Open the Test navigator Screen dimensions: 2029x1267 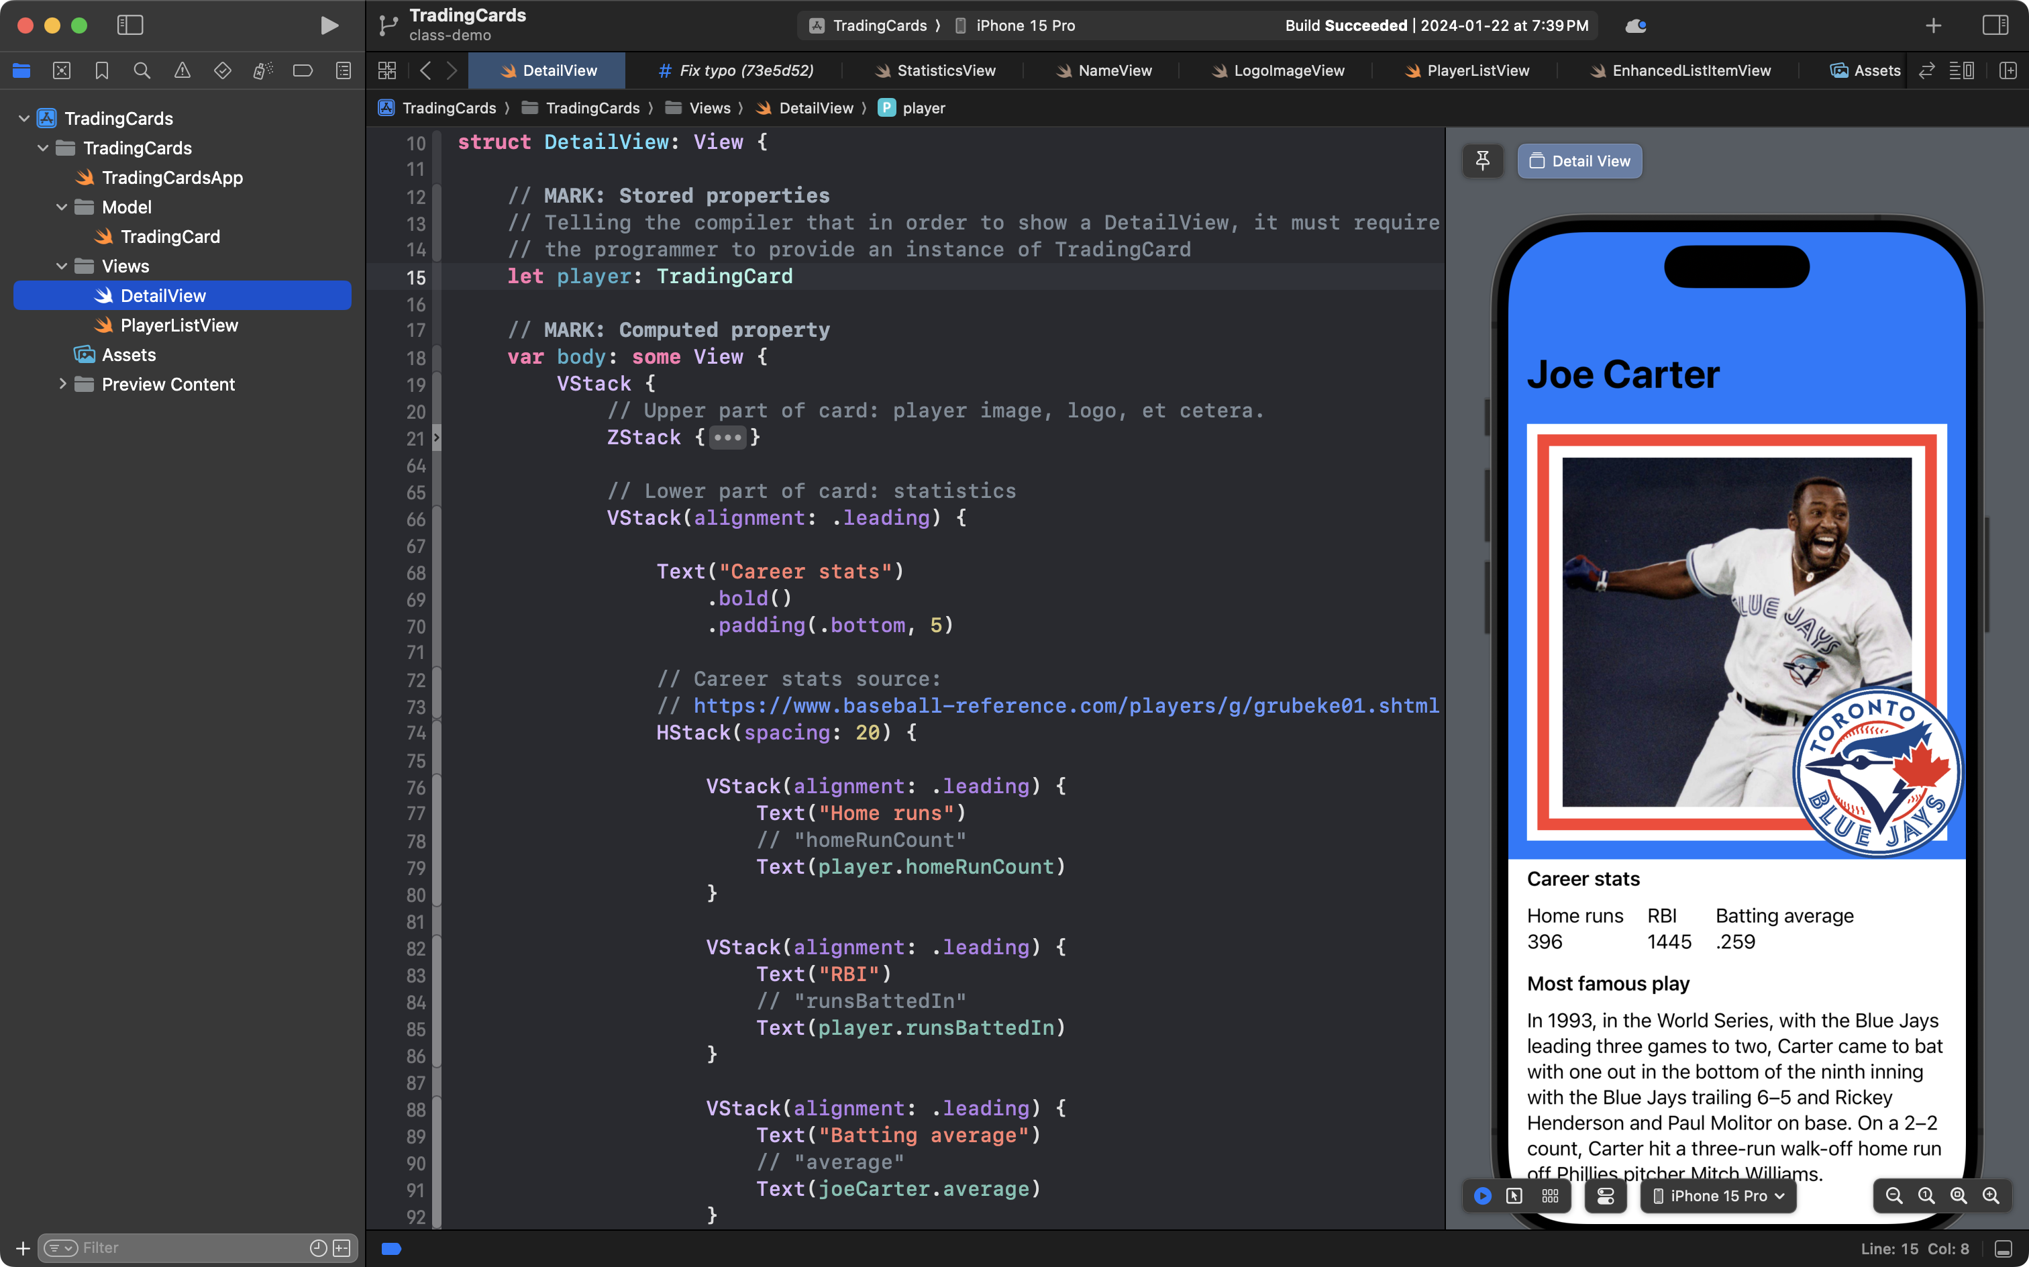[223, 70]
